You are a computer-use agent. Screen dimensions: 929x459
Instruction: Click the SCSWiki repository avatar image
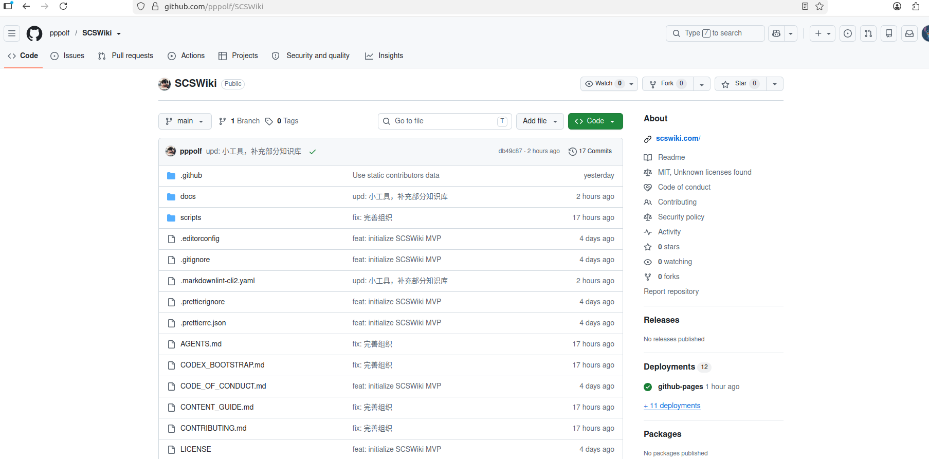click(x=165, y=84)
